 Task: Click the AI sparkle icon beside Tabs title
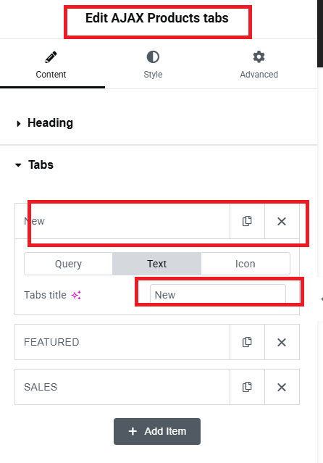(76, 295)
